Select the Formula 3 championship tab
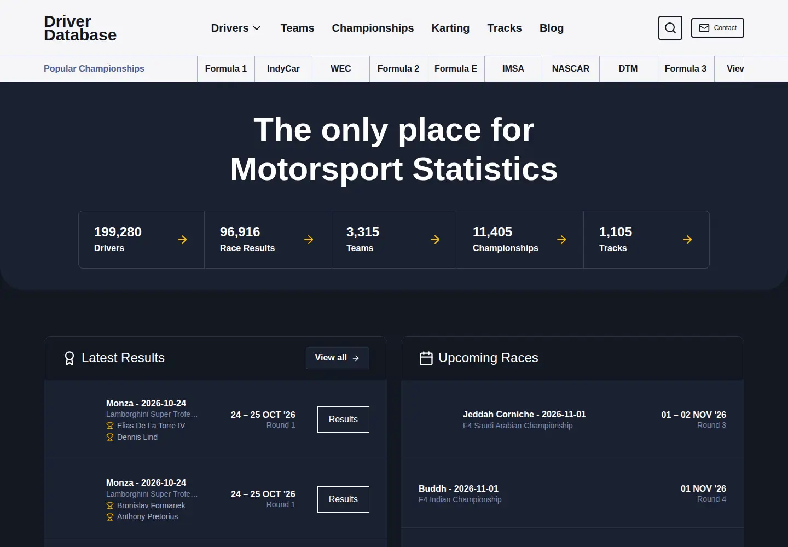788x547 pixels. (686, 69)
